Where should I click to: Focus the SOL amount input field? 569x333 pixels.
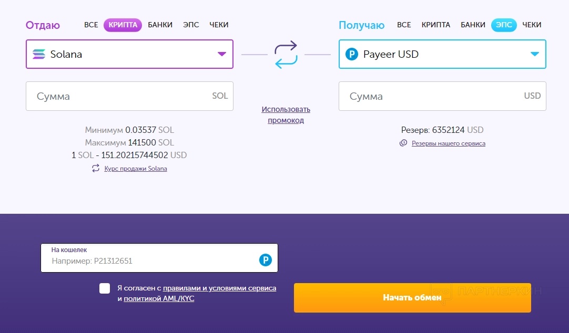click(x=129, y=96)
